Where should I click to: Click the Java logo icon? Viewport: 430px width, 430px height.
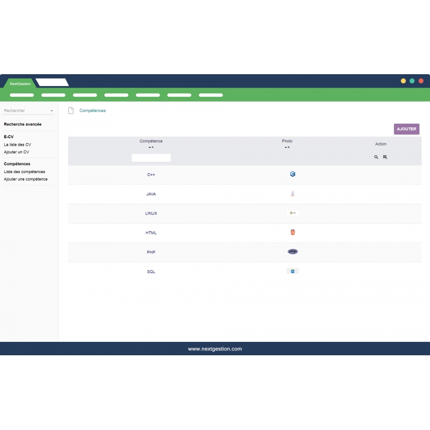tap(292, 193)
